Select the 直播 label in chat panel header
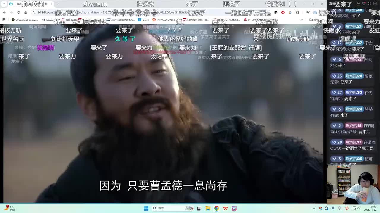The height and width of the screenshot is (213, 380). [x=332, y=4]
